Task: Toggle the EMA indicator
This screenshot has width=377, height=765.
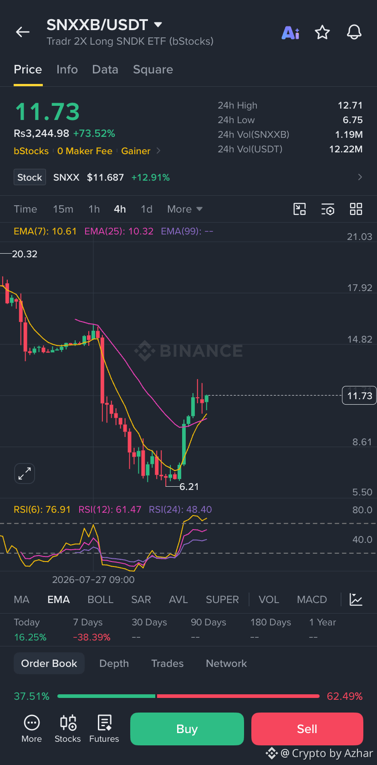Action: tap(59, 599)
